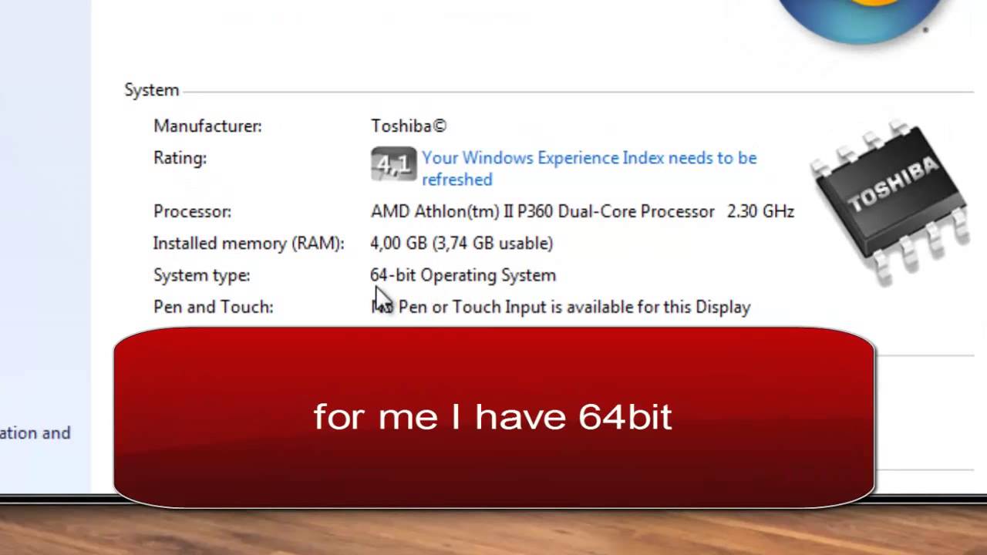Select the 'Processor:' label

click(192, 211)
